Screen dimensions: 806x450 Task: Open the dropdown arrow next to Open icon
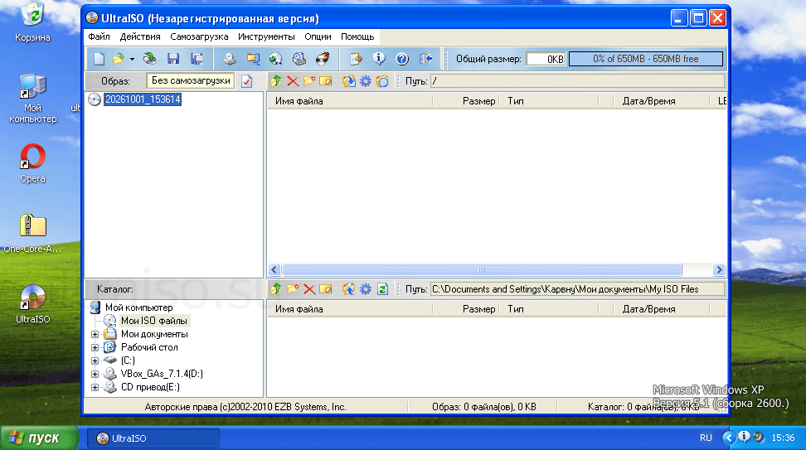click(x=132, y=59)
